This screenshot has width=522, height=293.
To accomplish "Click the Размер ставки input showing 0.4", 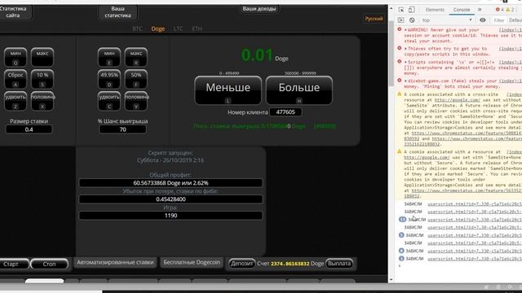I will click(29, 129).
